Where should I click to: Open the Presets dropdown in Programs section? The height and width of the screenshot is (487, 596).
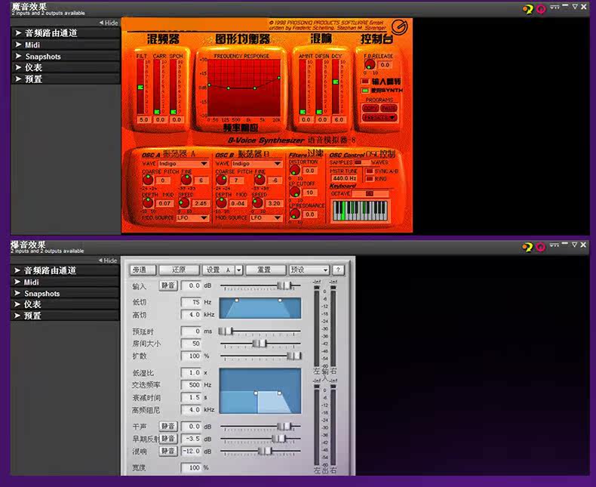pos(379,118)
